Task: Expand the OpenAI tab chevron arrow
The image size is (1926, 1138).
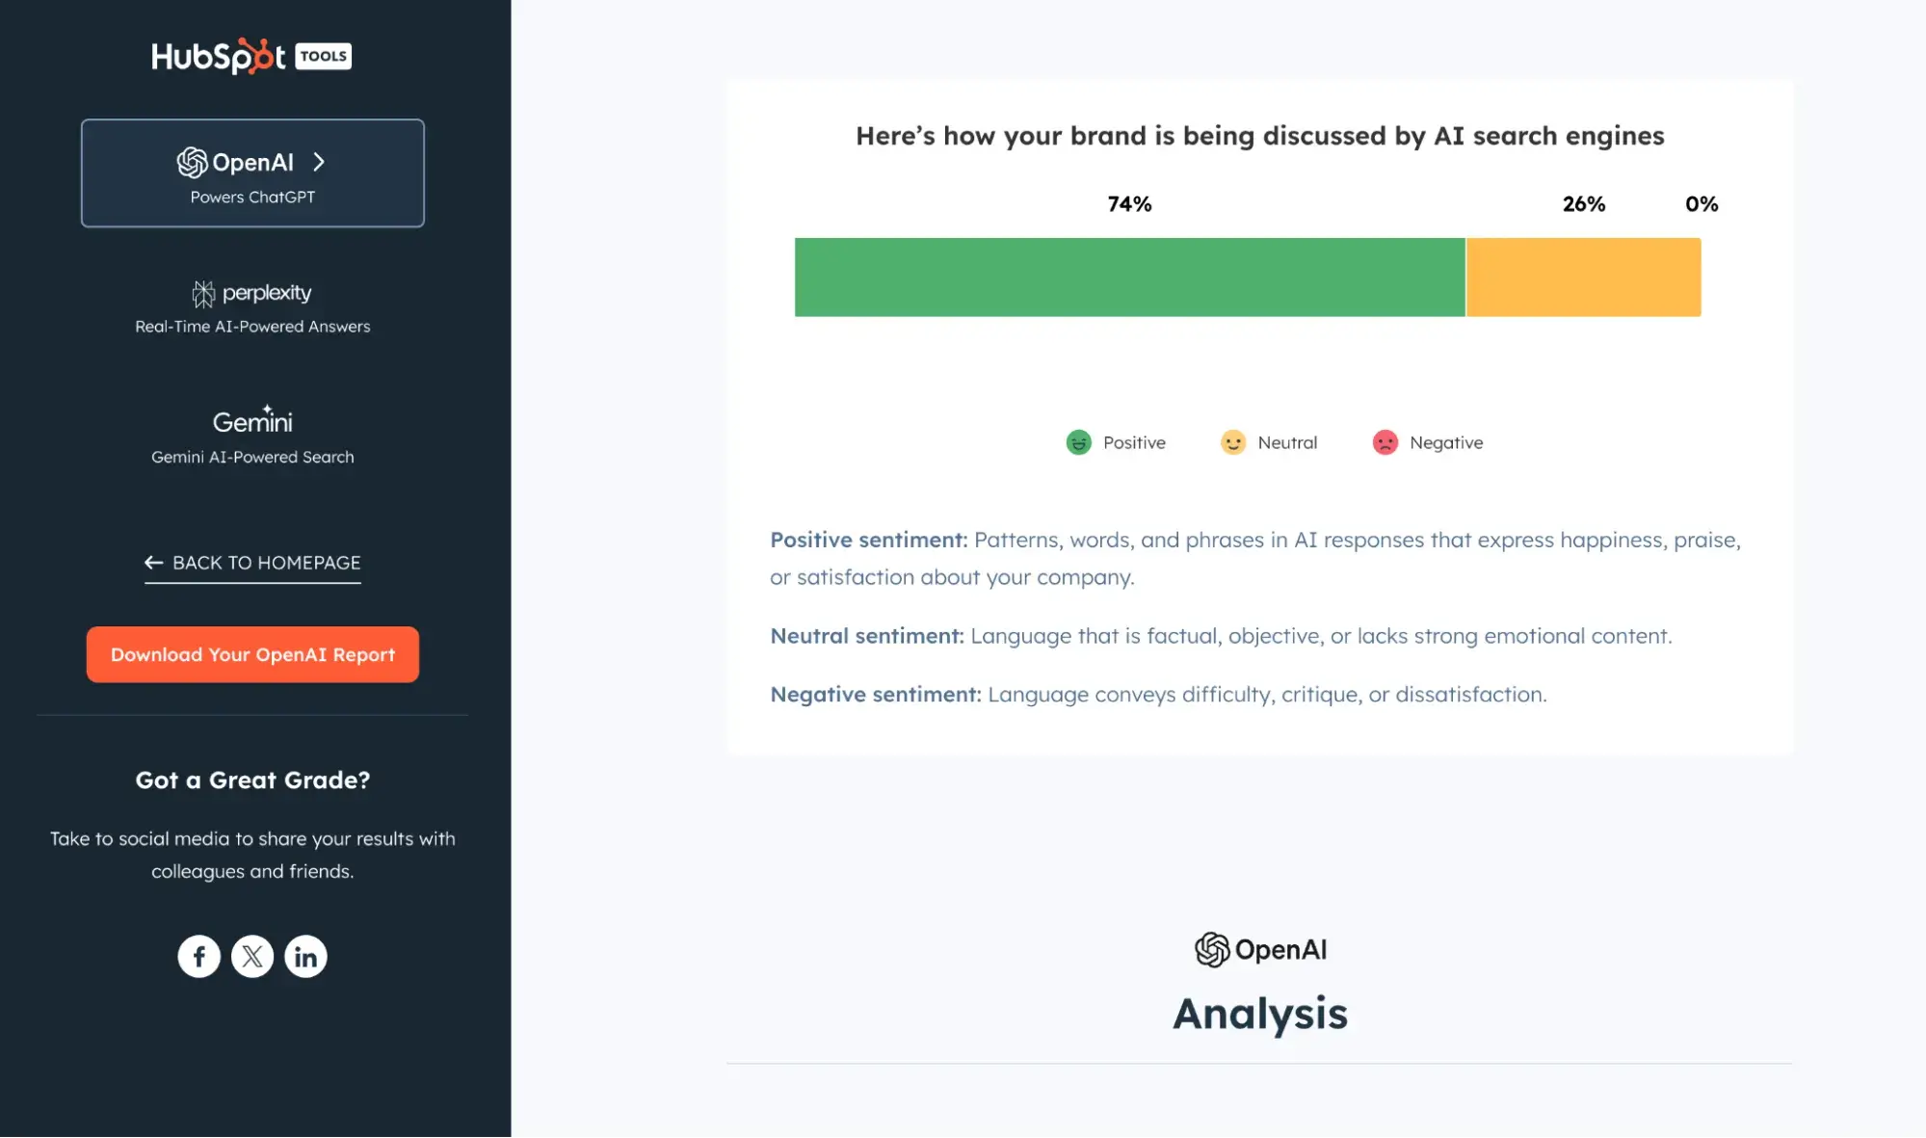Action: (319, 162)
